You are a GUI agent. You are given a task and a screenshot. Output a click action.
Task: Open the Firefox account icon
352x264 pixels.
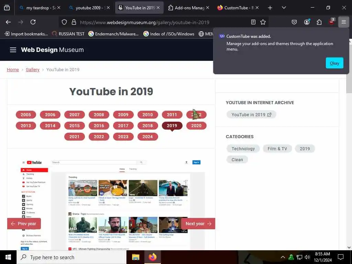[x=307, y=22]
